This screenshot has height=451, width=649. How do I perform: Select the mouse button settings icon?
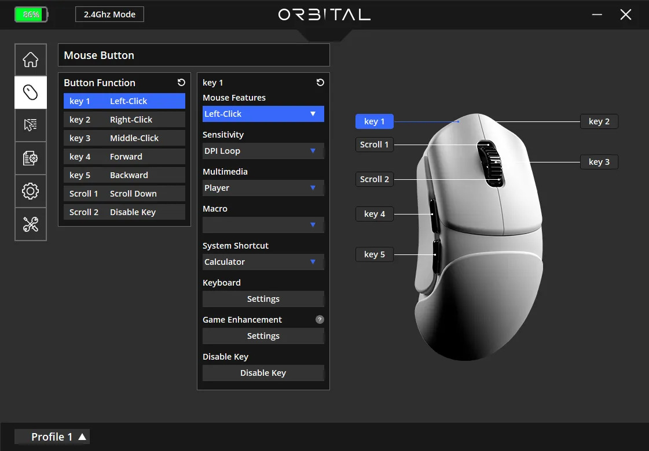point(30,93)
